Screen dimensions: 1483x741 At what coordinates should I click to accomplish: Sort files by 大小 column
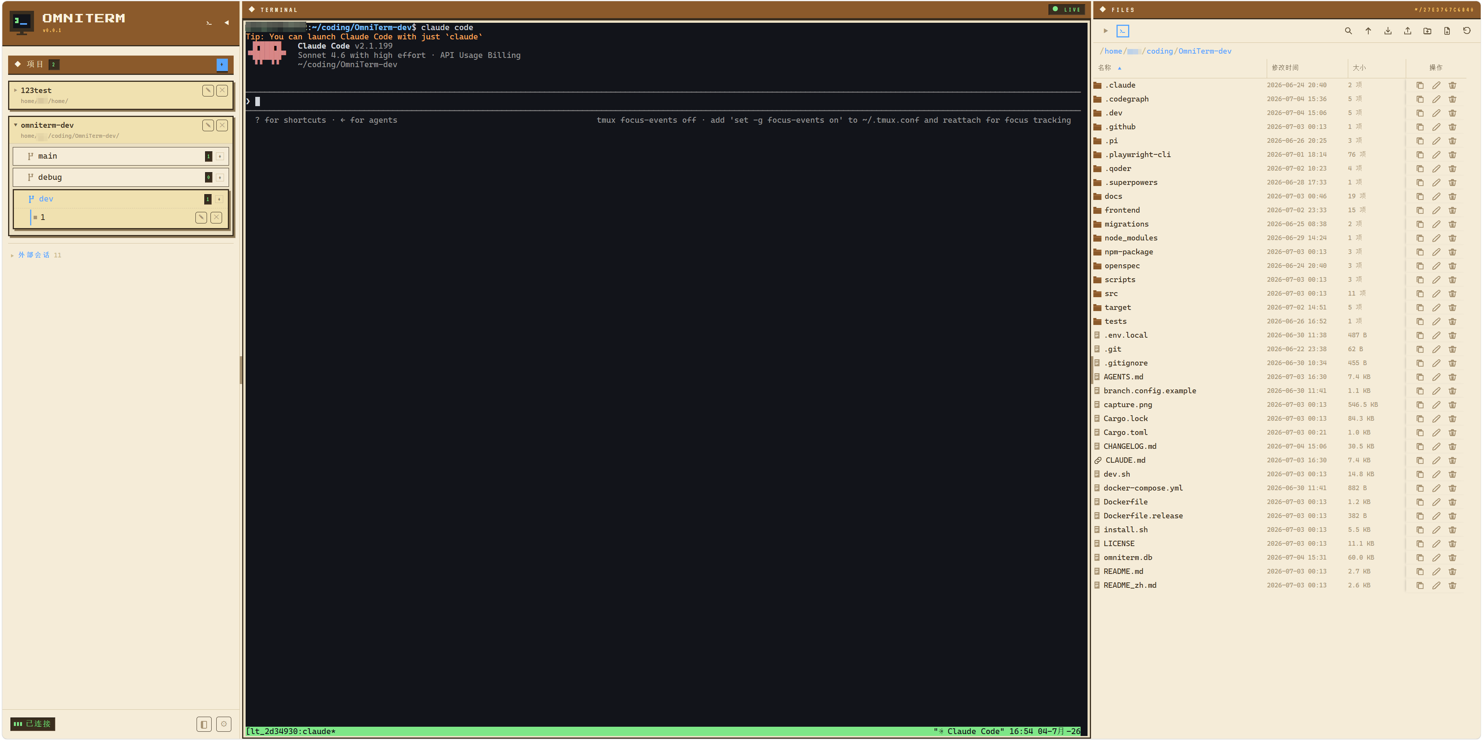coord(1359,68)
